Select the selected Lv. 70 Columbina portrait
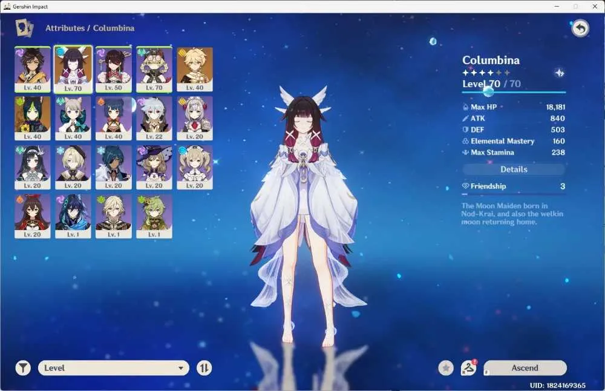 click(x=73, y=70)
